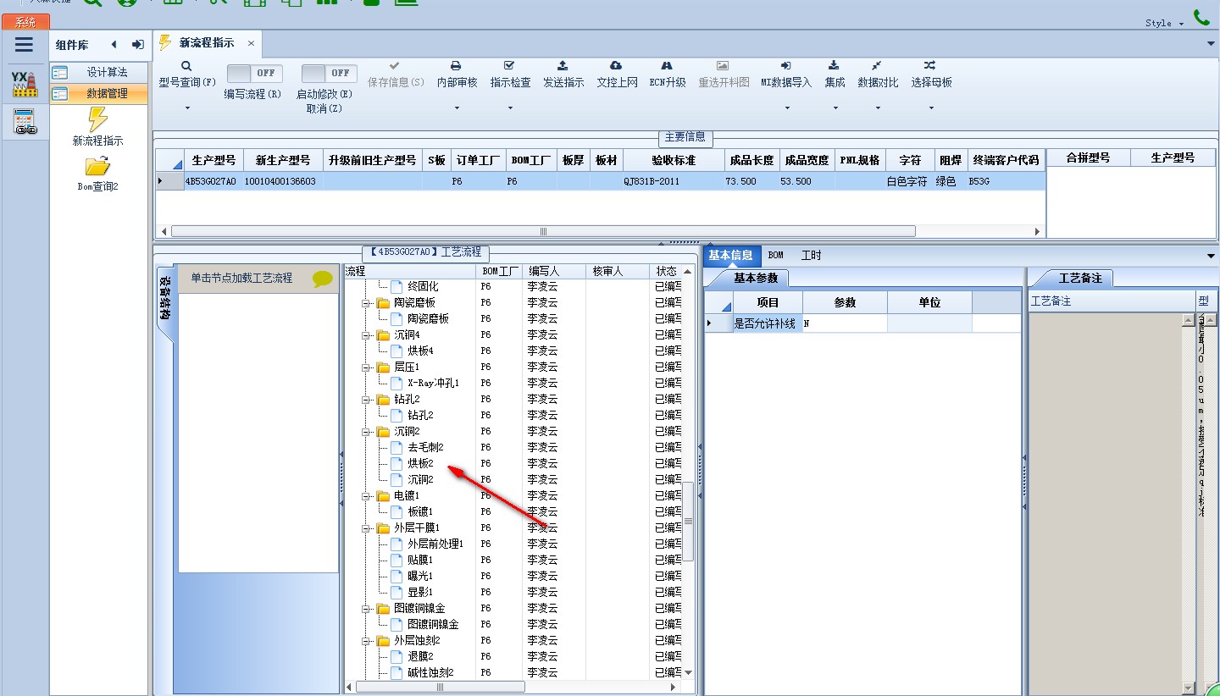Open Bom查询2 folder shortcut
The width and height of the screenshot is (1220, 696).
coord(97,174)
